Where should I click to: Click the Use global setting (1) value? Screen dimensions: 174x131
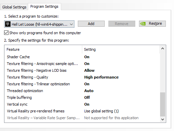[101, 111]
